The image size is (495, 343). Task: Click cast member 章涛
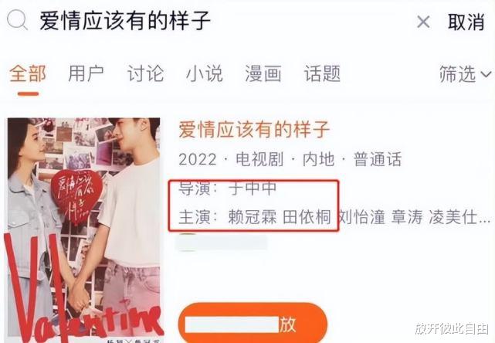point(407,217)
